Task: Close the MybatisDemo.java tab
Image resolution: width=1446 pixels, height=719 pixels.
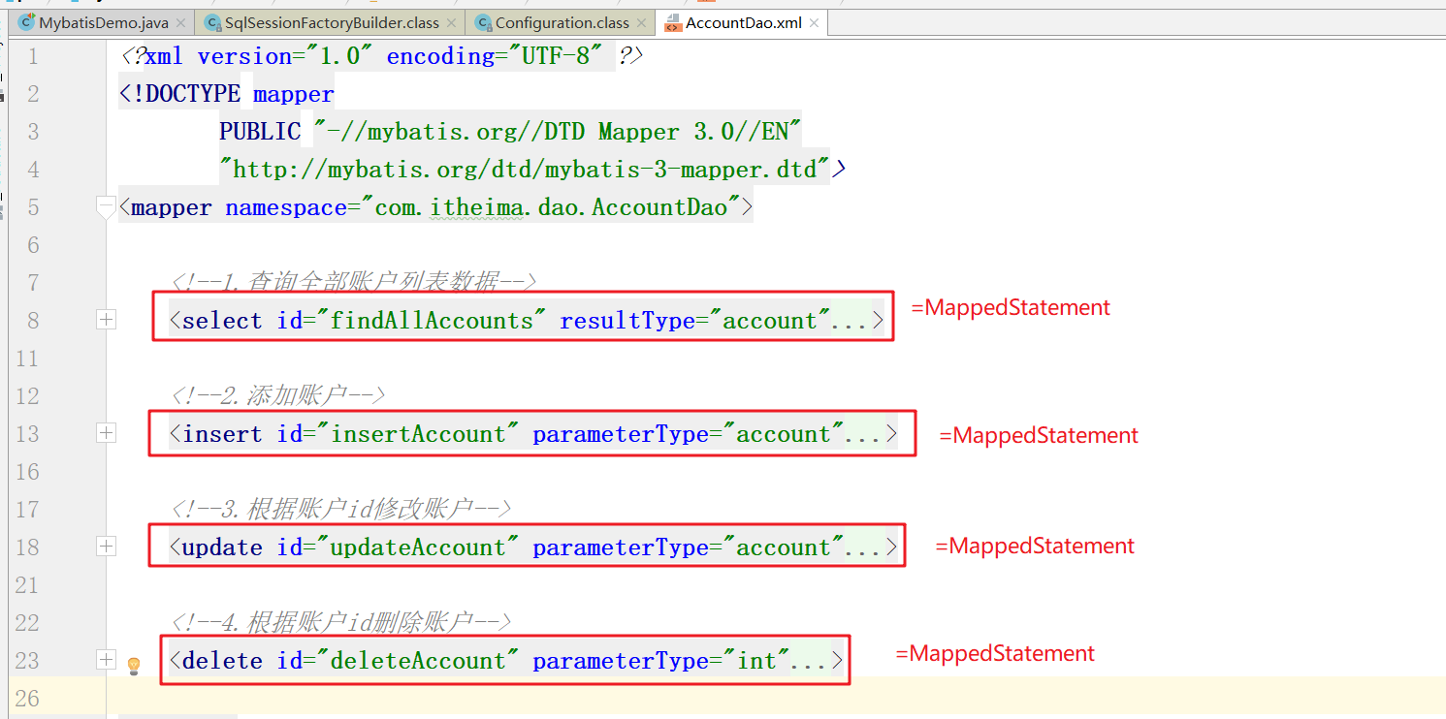Action: [x=180, y=22]
